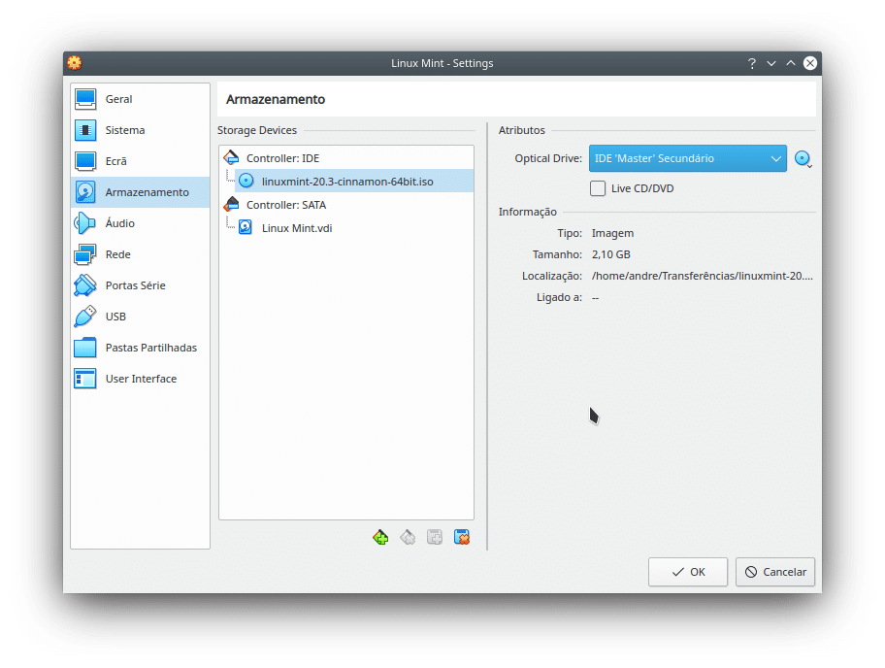Image resolution: width=885 pixels, height=668 pixels.
Task: Select the Controller: IDE tree row
Action: tap(346, 158)
